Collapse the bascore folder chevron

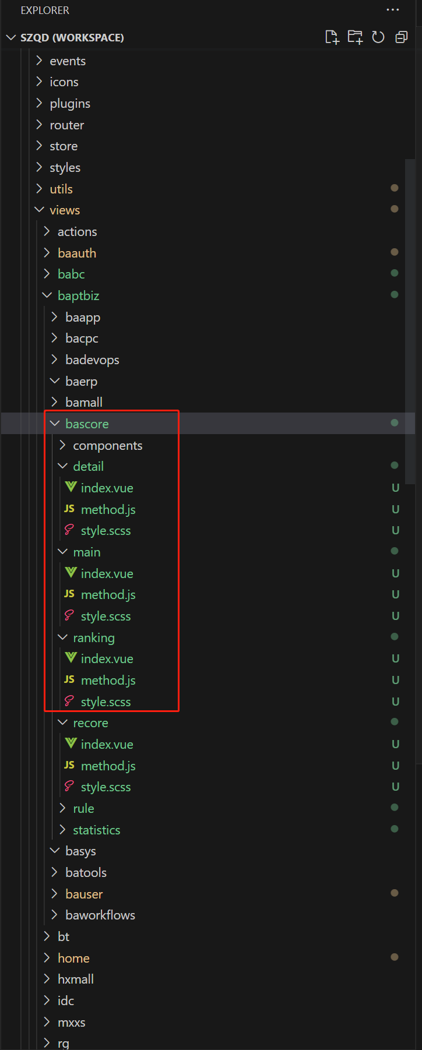pos(55,424)
